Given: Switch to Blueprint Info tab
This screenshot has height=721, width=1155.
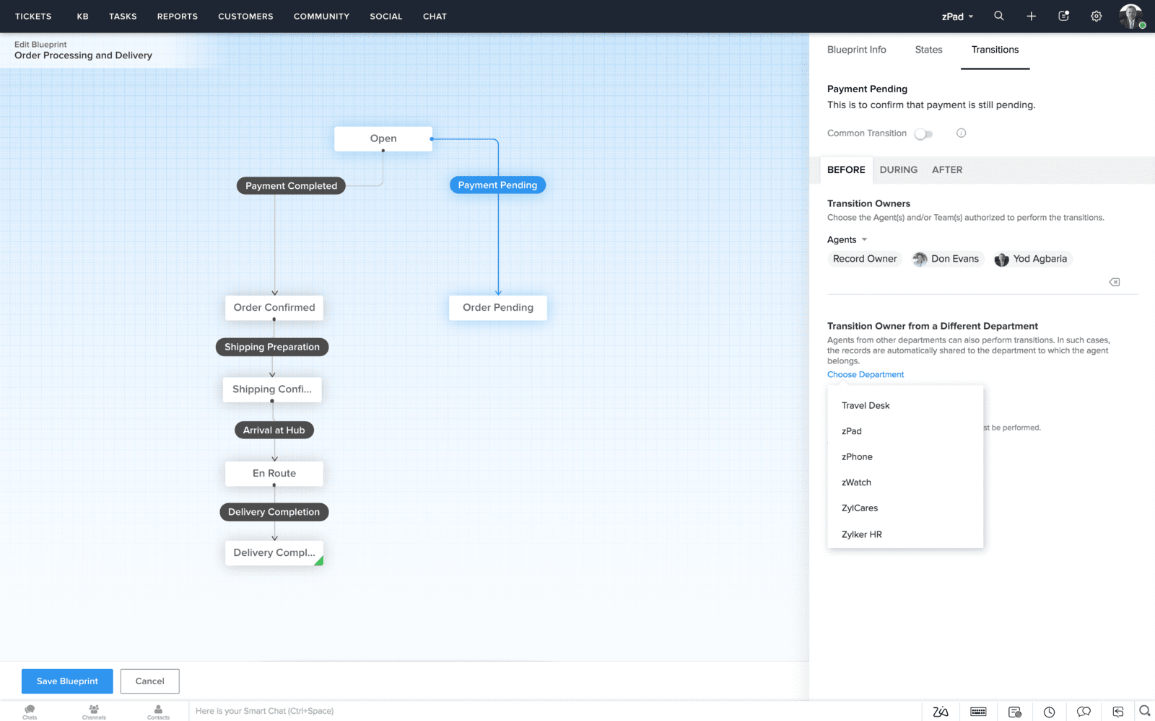Looking at the screenshot, I should point(856,50).
